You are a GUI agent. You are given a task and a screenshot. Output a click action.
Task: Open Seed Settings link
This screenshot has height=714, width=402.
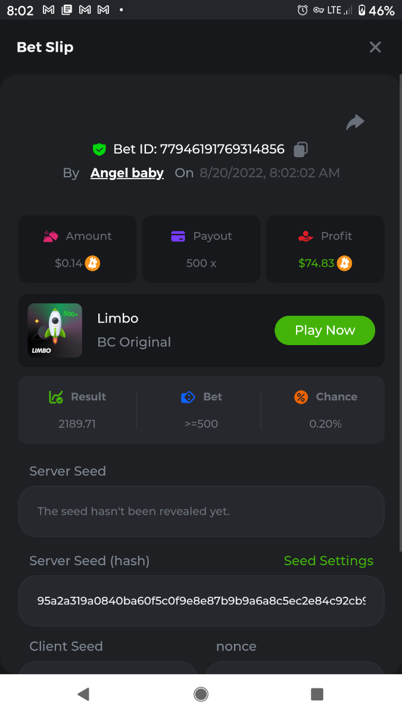[328, 560]
